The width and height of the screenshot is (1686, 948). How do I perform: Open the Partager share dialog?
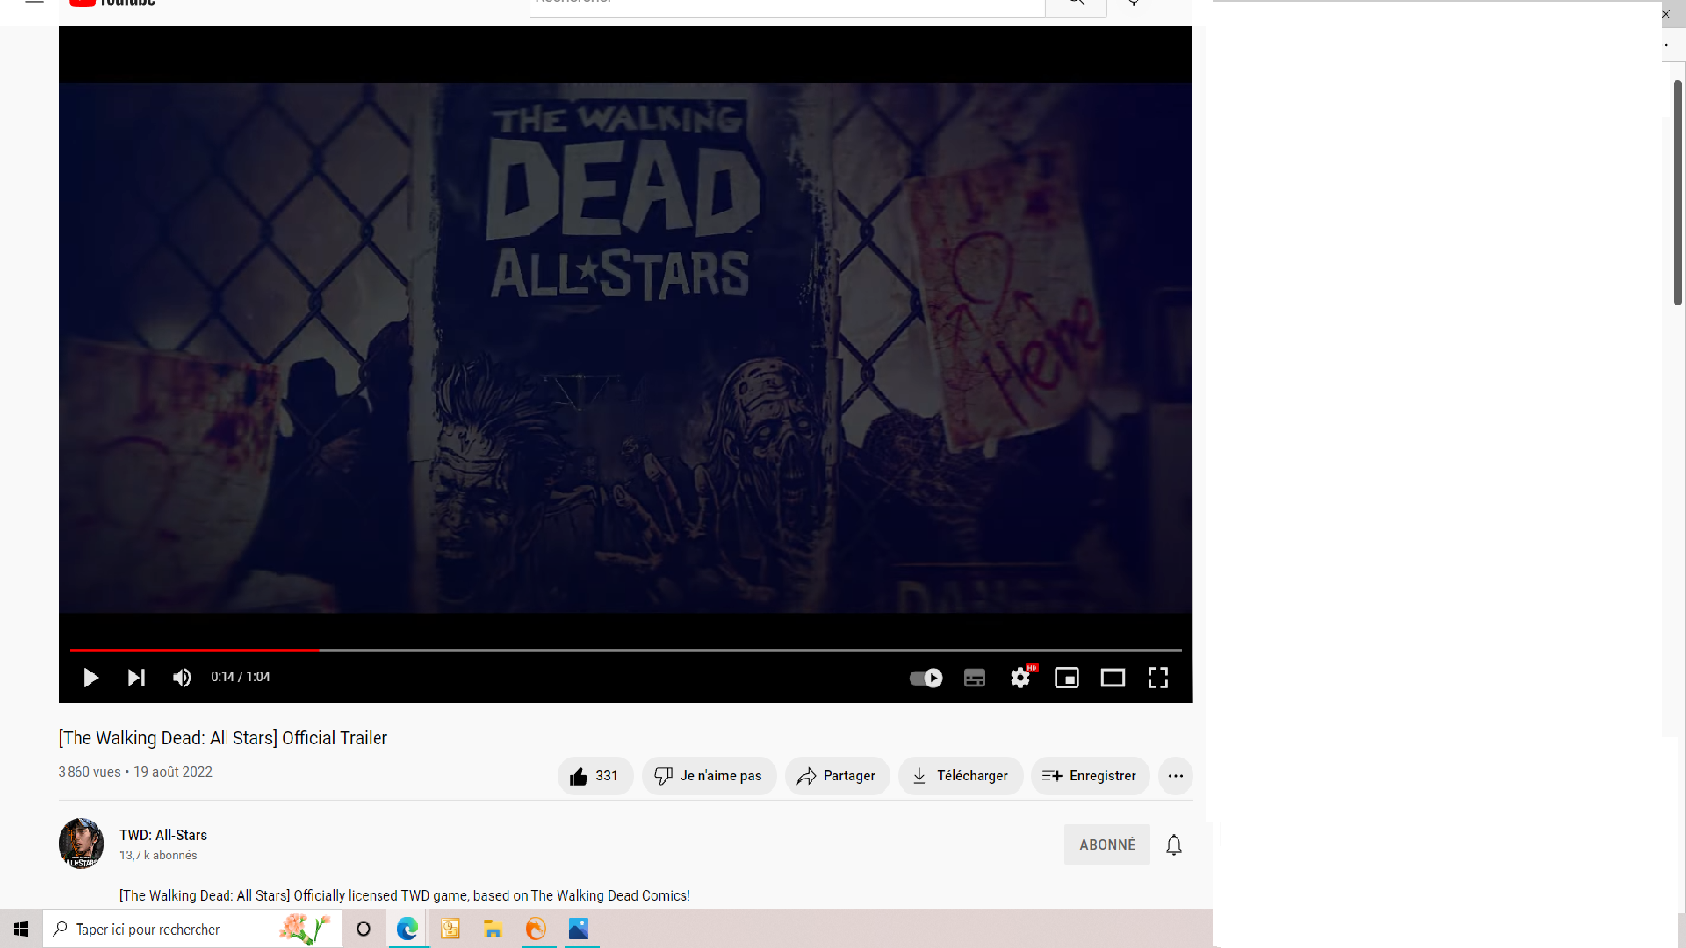(837, 776)
